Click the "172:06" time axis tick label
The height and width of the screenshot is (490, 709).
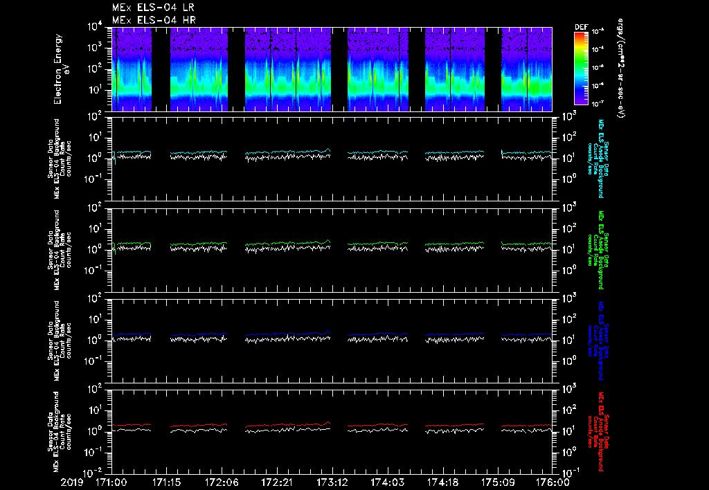click(x=222, y=483)
